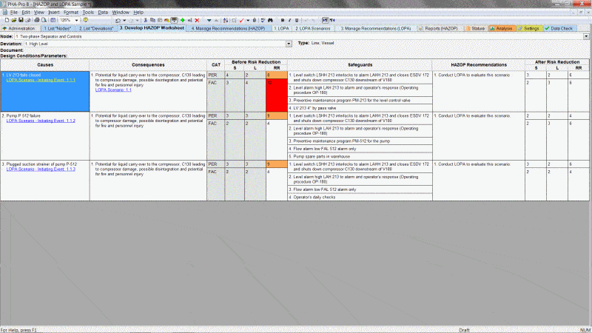Open LOPA Scenario 1.1 link in Consequences
The height and width of the screenshot is (333, 592).
point(113,90)
